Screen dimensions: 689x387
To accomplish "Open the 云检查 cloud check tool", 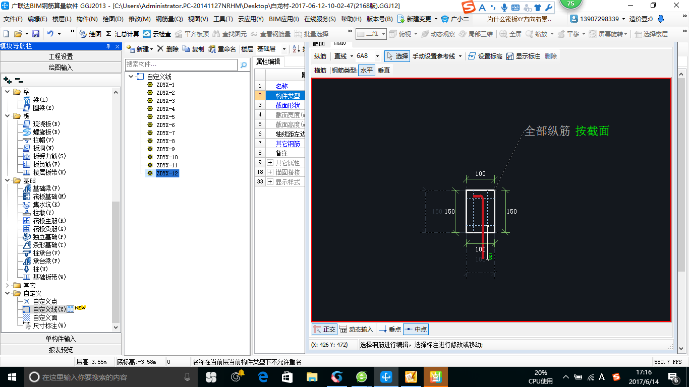I will (157, 34).
